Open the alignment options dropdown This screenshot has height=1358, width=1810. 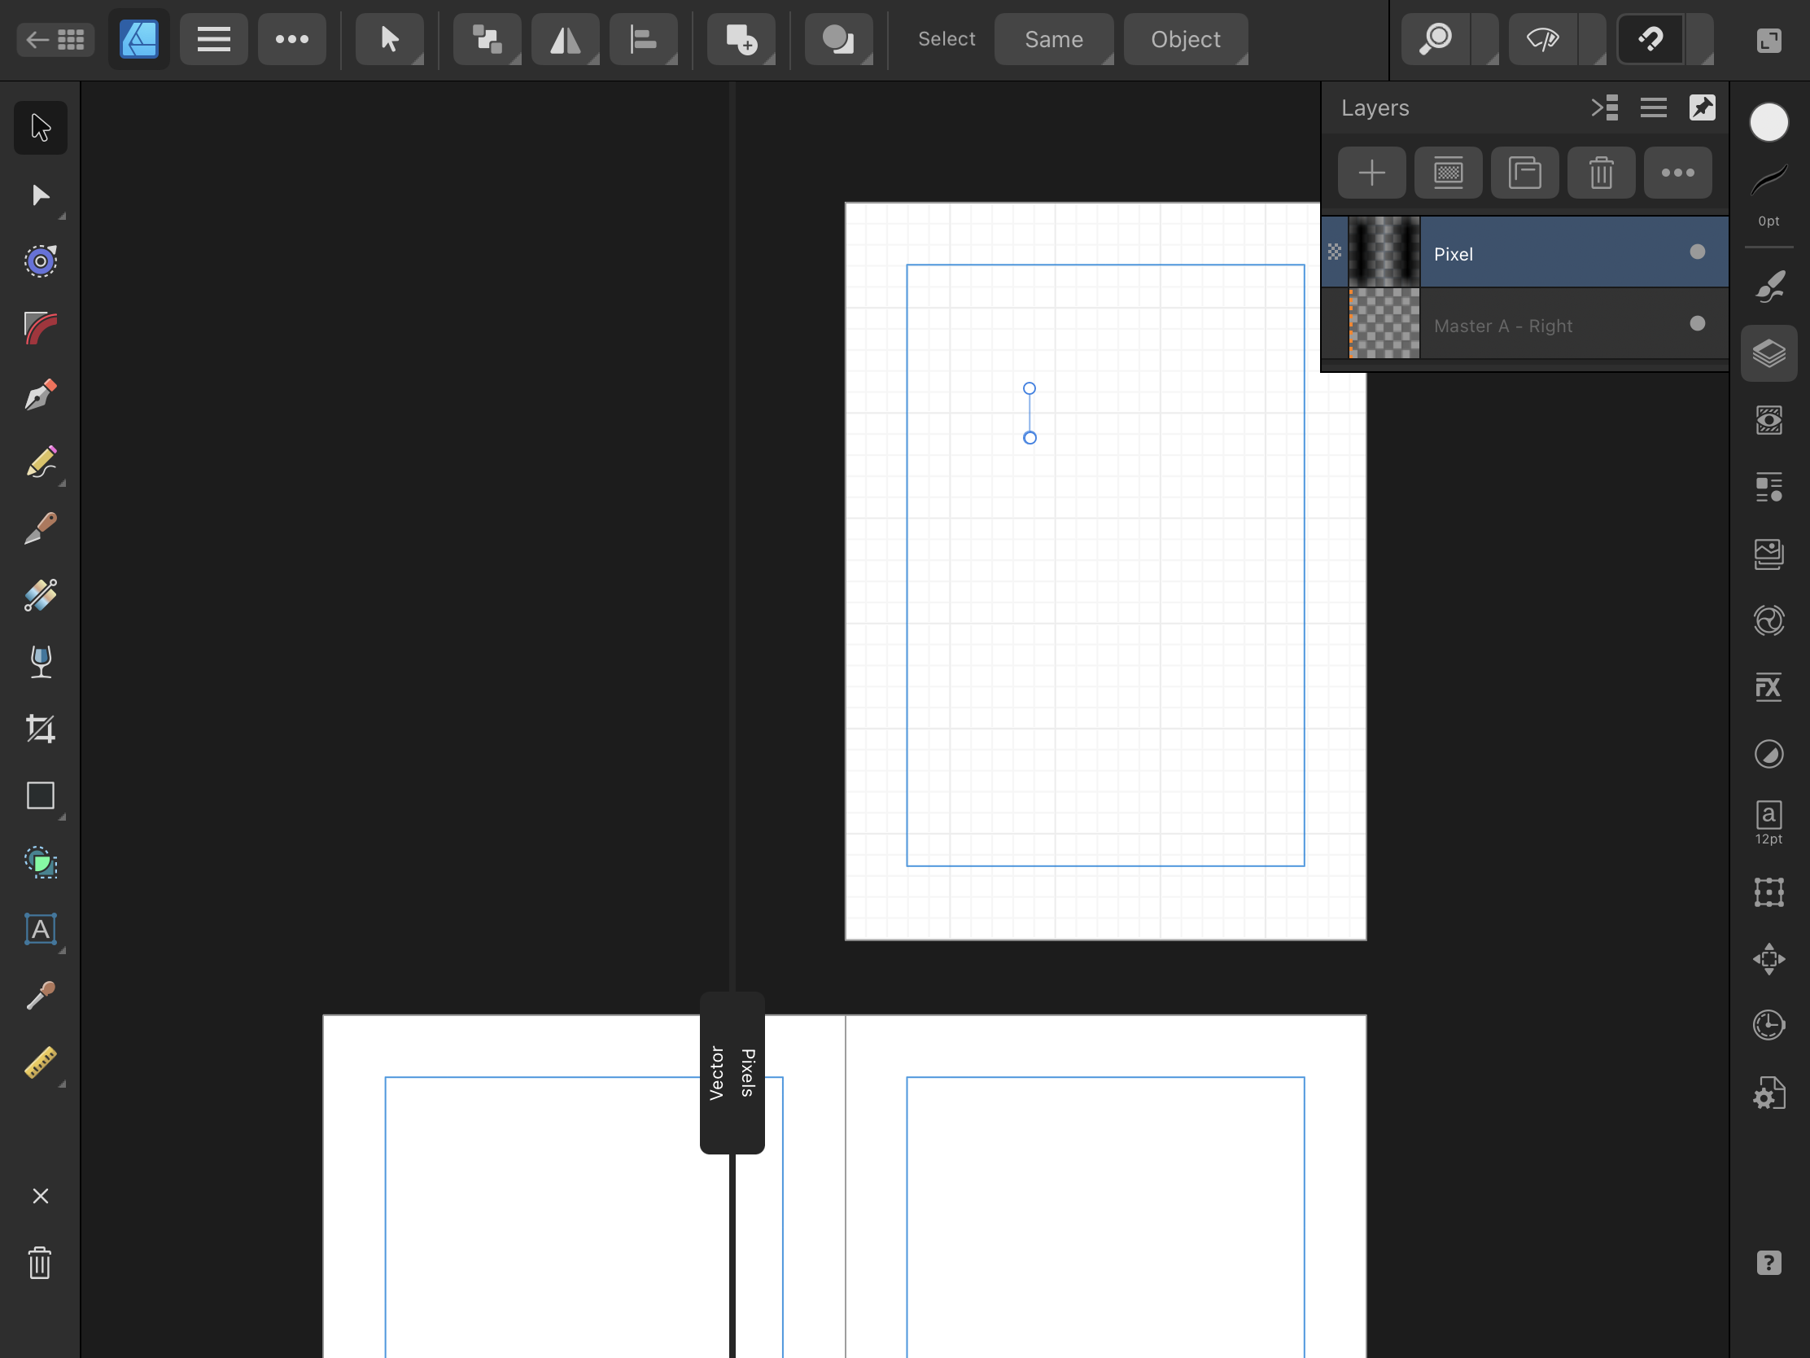[x=644, y=39]
